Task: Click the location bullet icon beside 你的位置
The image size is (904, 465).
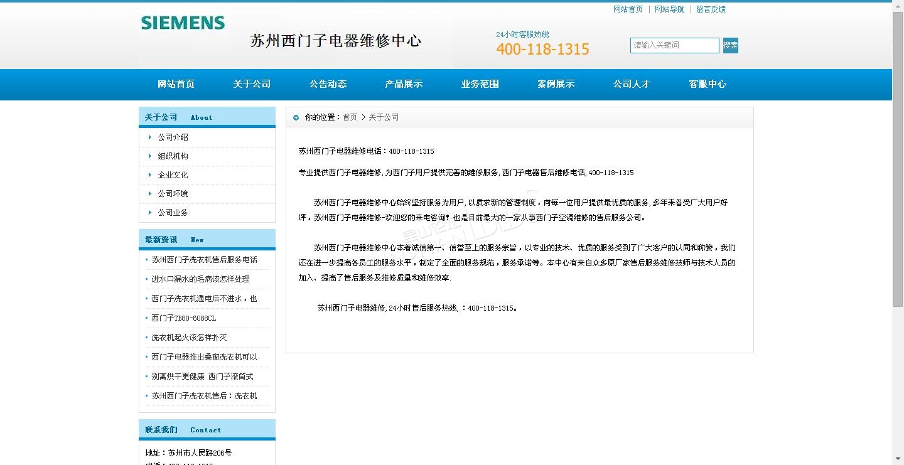Action: [296, 117]
